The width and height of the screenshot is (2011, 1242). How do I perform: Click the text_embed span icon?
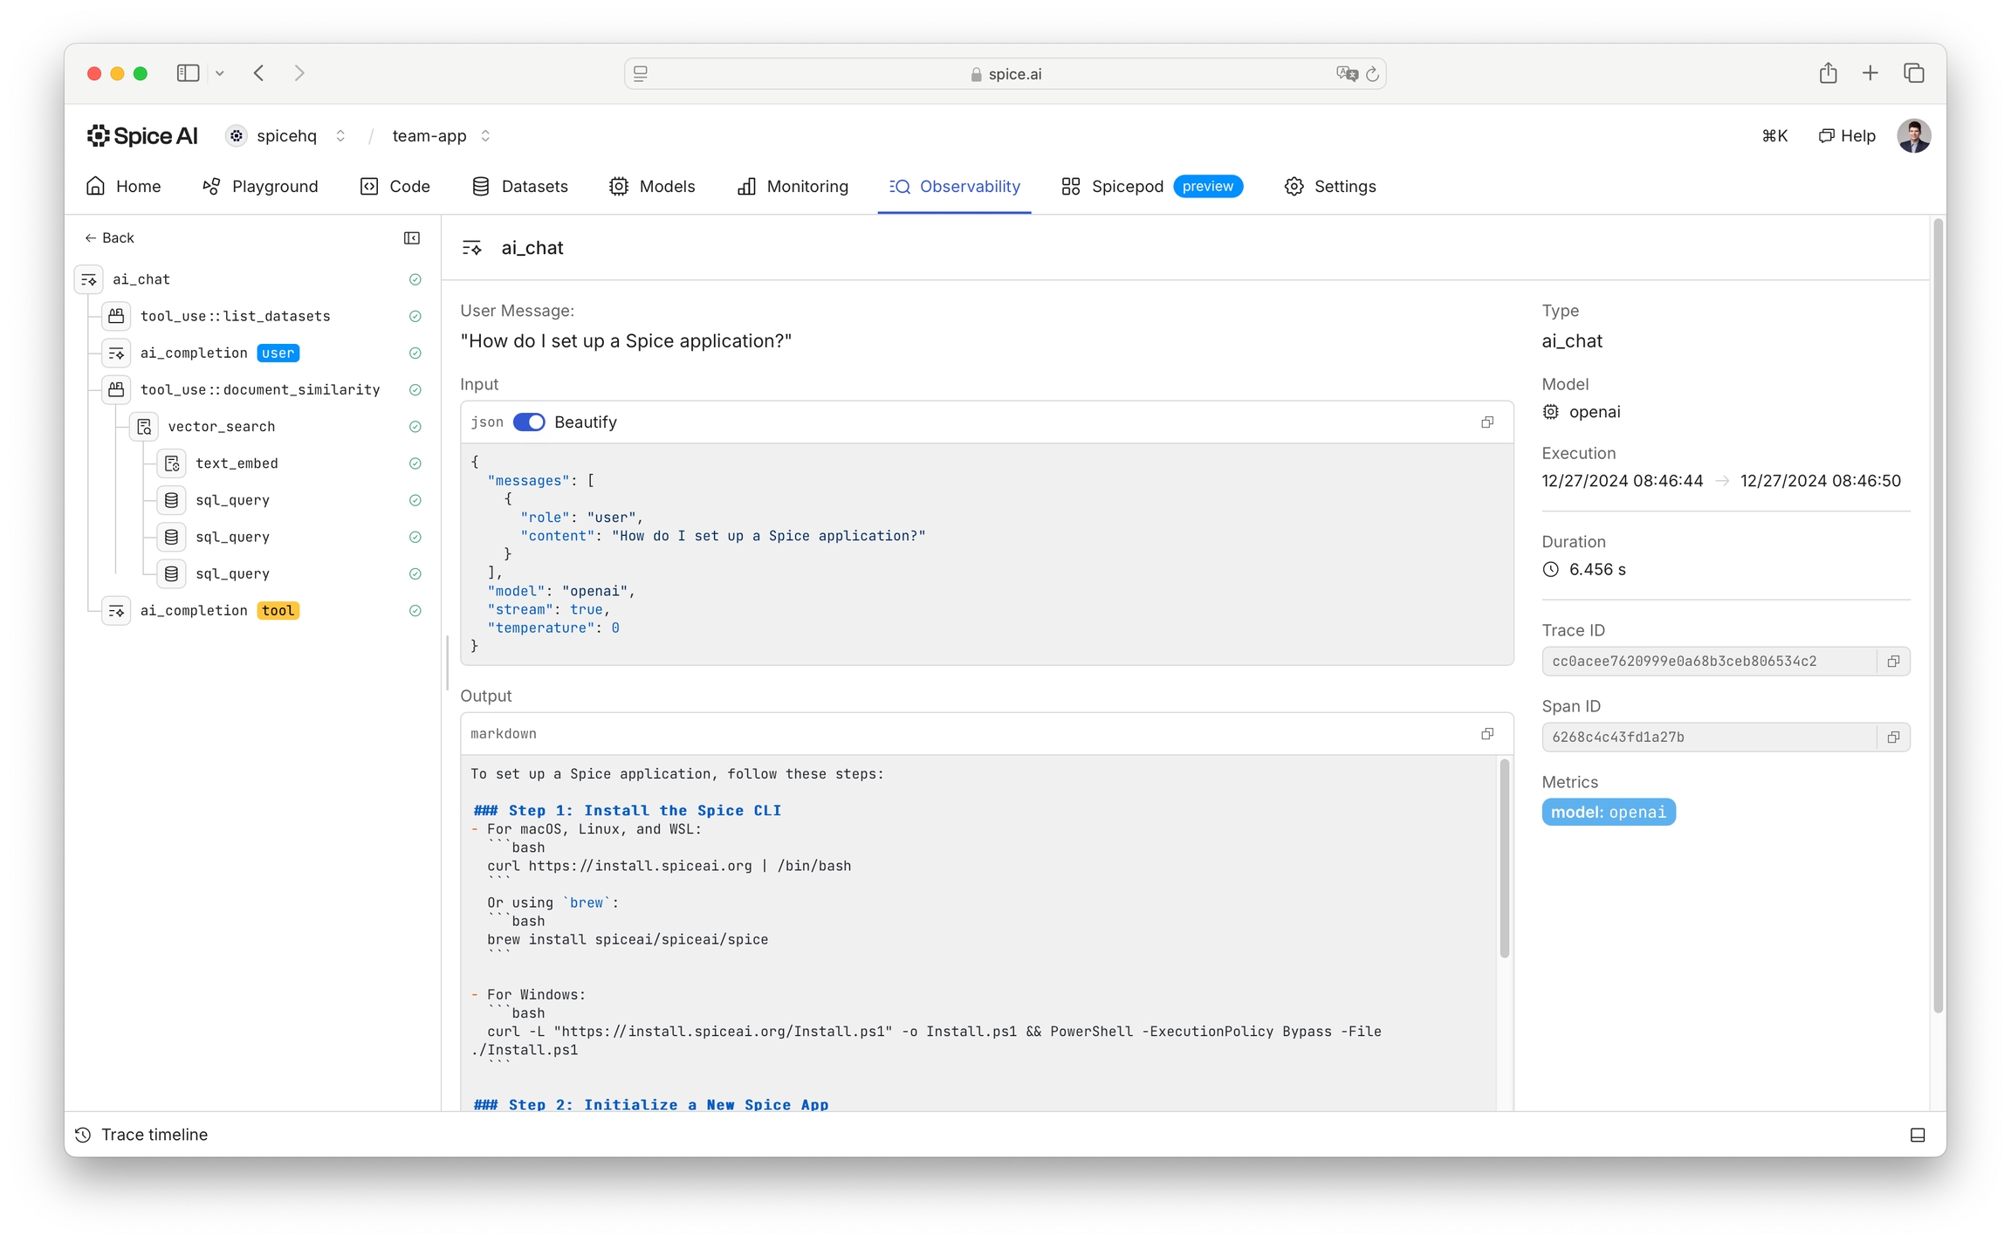pyautogui.click(x=172, y=463)
